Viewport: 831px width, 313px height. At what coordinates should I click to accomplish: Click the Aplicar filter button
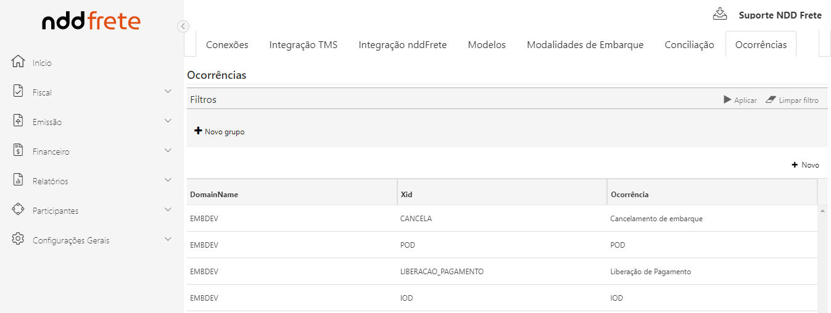740,100
